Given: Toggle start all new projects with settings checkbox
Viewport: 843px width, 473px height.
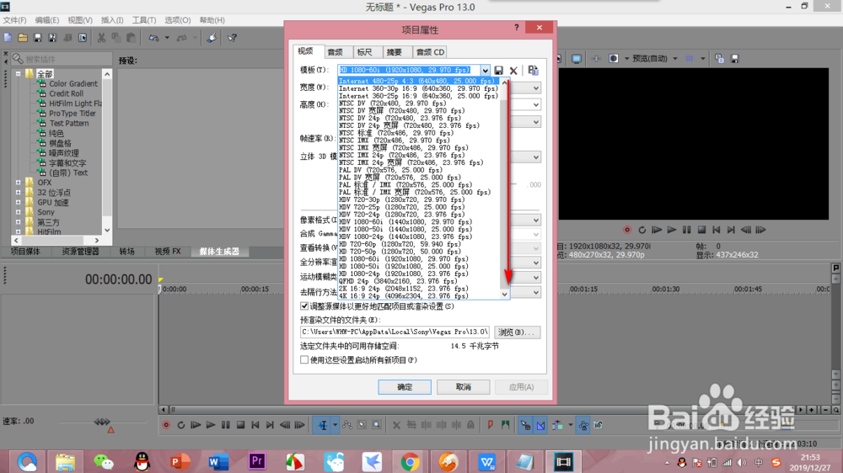Looking at the screenshot, I should (304, 359).
